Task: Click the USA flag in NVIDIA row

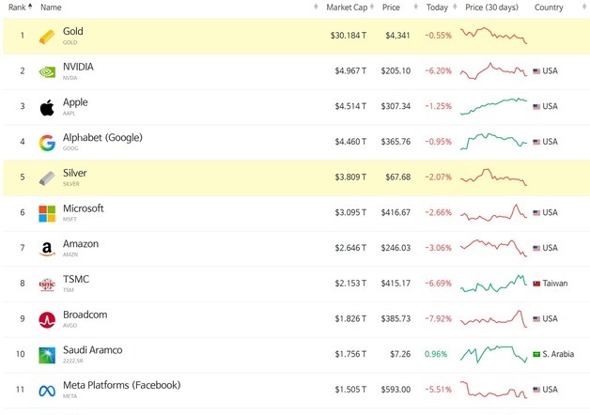Action: point(536,71)
